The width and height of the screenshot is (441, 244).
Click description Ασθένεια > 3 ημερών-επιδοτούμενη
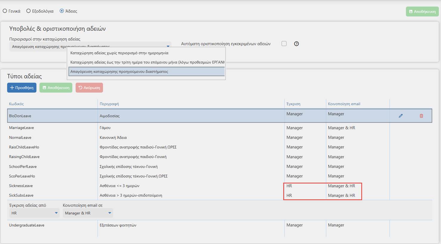coord(131,195)
